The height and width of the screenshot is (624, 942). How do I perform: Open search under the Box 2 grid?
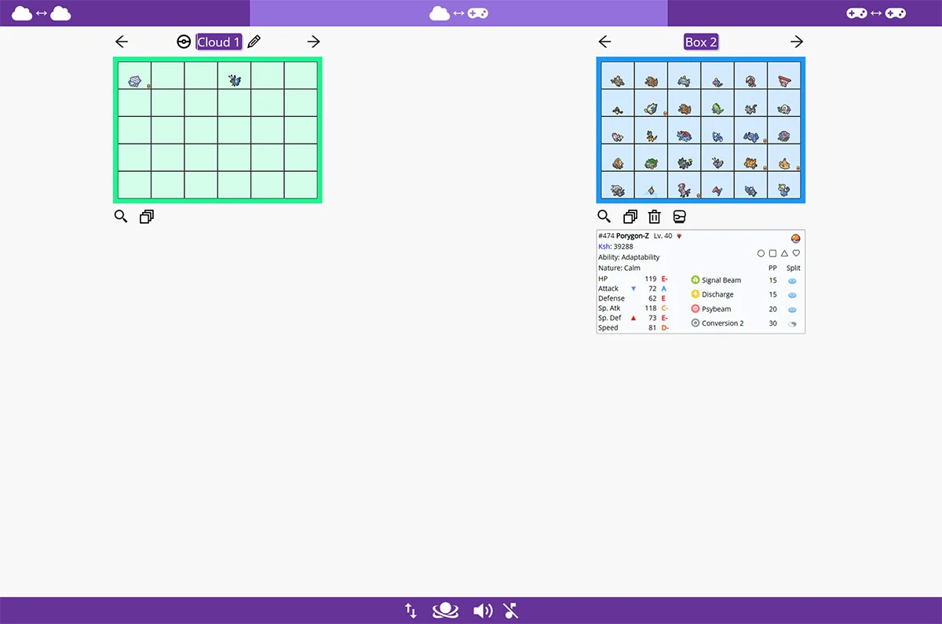(x=604, y=217)
